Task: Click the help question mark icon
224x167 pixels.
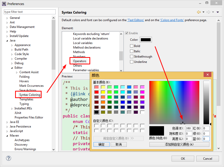Action: click(9, 158)
